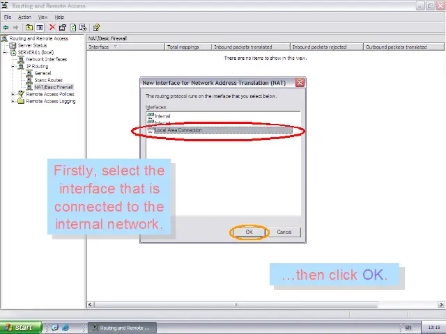Viewport: 446px width, 334px height.
Task: Click the red X Delete icon
Action: click(x=52, y=27)
